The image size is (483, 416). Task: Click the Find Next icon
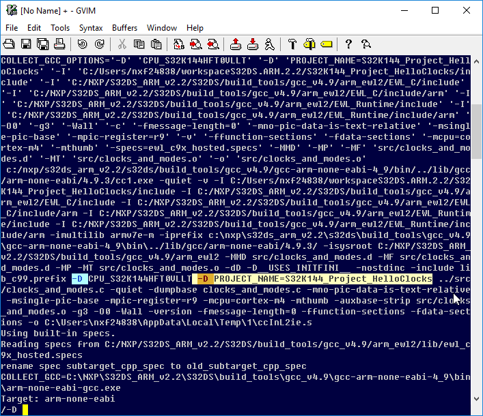pyautogui.click(x=196, y=44)
